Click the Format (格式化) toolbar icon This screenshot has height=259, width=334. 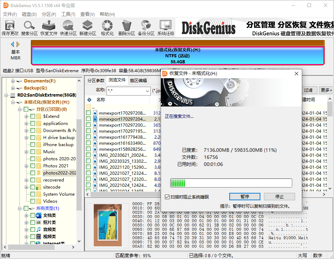point(107,28)
